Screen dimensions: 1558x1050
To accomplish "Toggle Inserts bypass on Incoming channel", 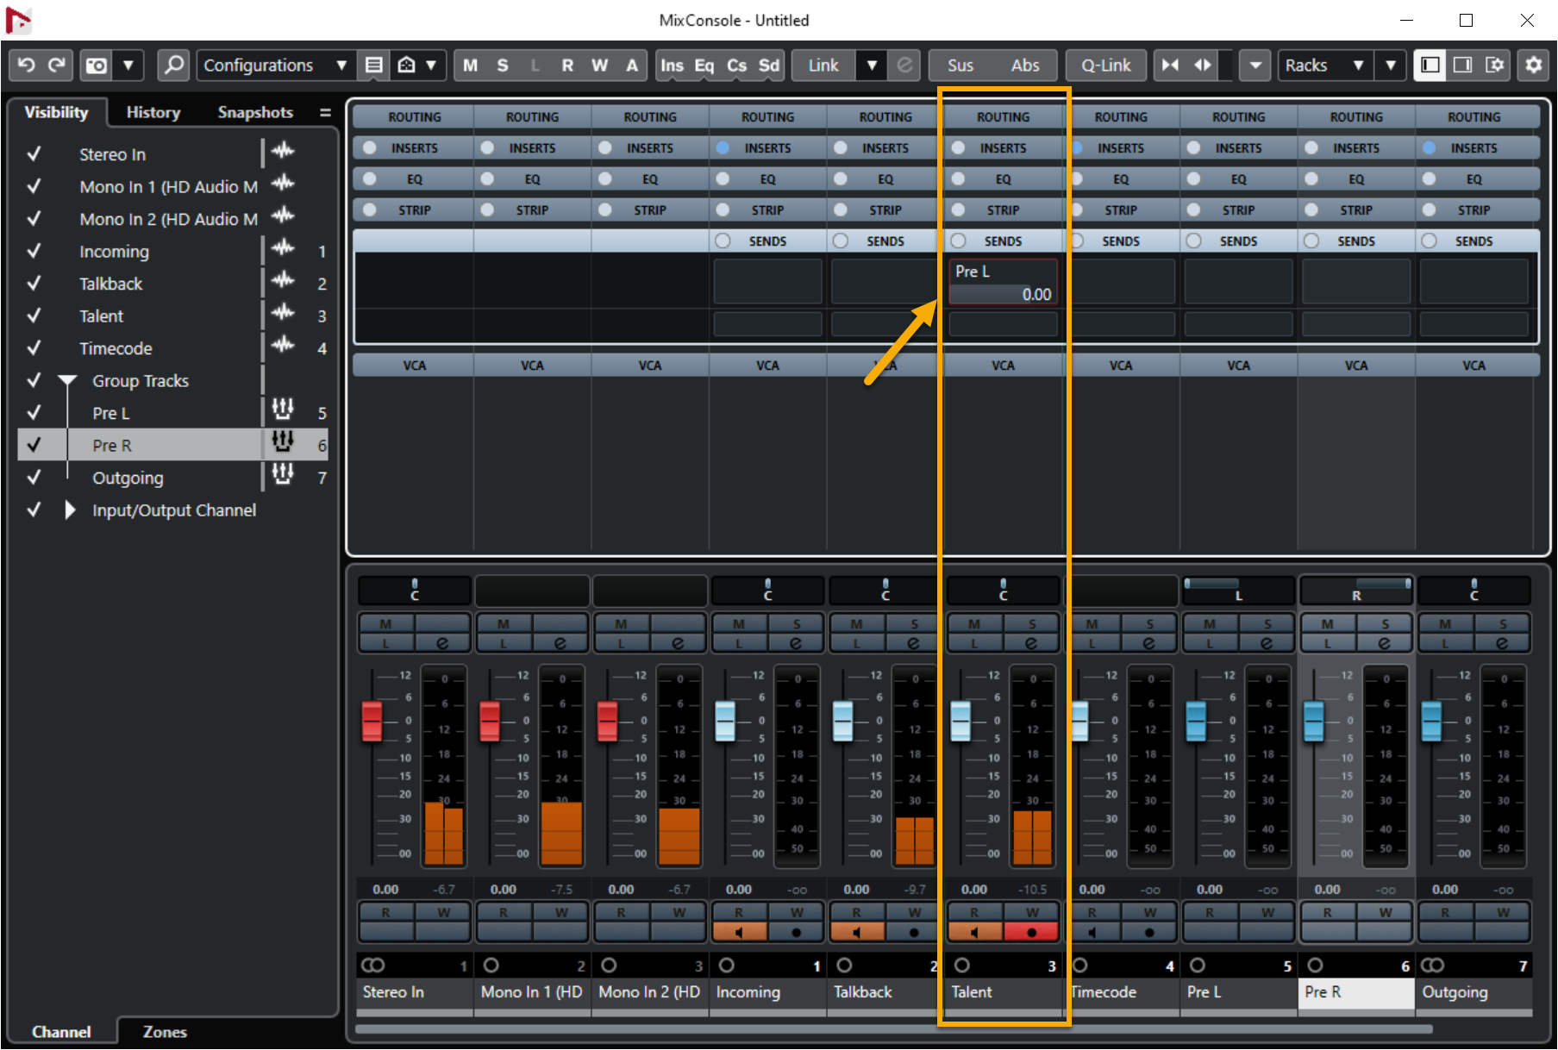I will (x=723, y=148).
